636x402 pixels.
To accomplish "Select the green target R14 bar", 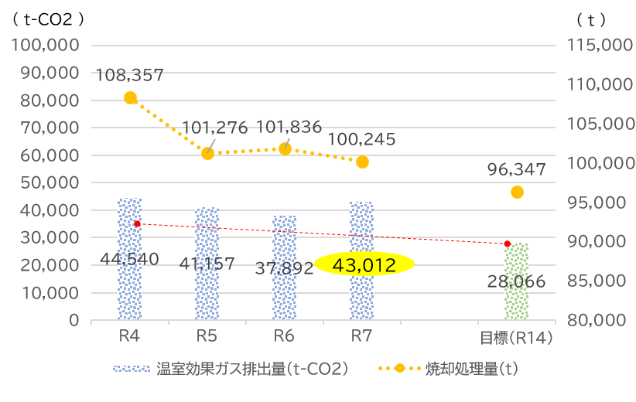I will [x=516, y=281].
